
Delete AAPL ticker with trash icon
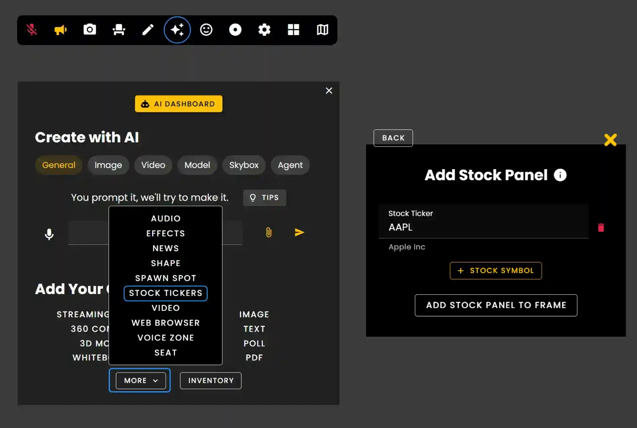coord(601,228)
